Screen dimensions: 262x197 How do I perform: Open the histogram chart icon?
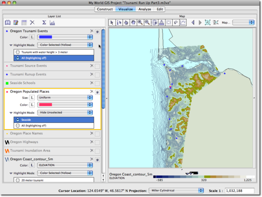point(52,22)
